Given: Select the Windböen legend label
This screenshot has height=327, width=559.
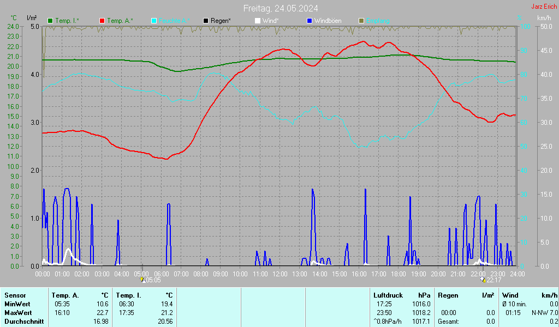Looking at the screenshot, I should 328,21.
